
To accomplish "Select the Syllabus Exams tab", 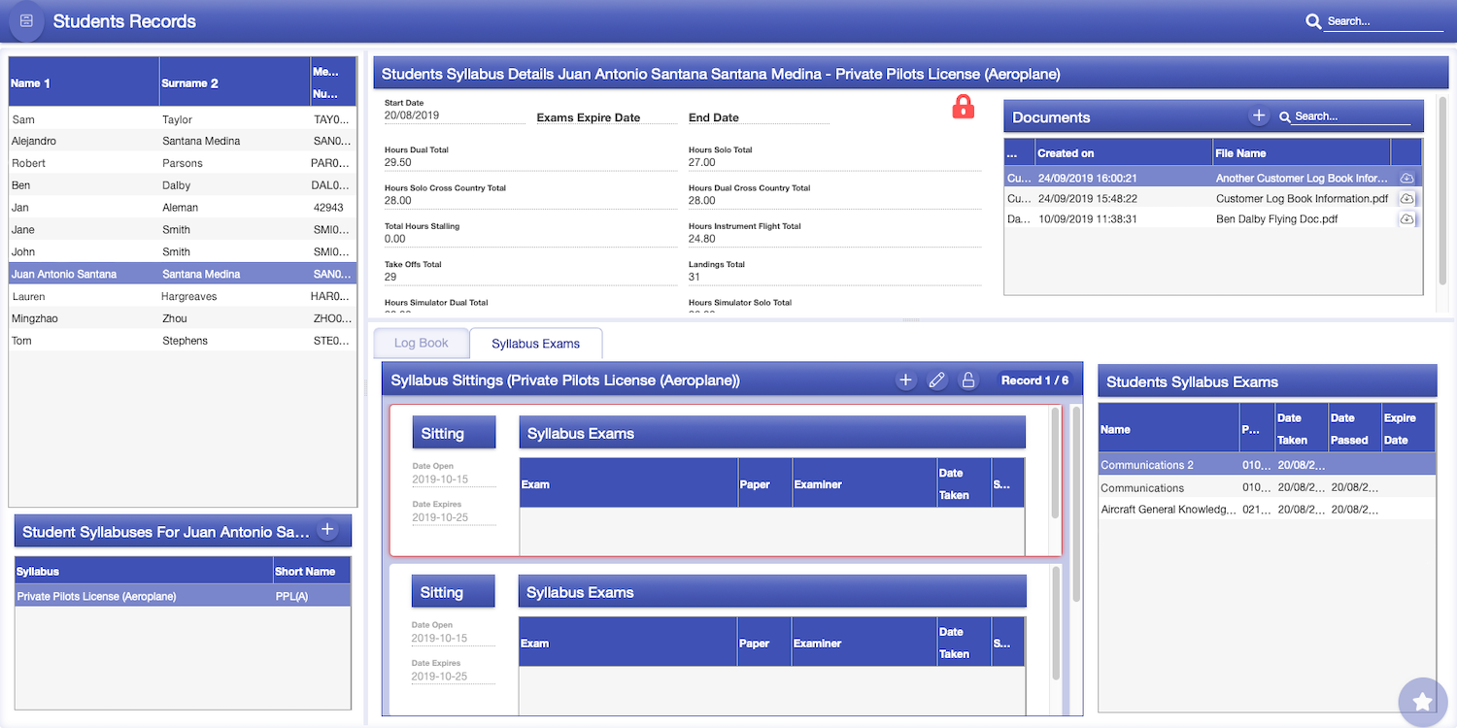I will pyautogui.click(x=535, y=343).
